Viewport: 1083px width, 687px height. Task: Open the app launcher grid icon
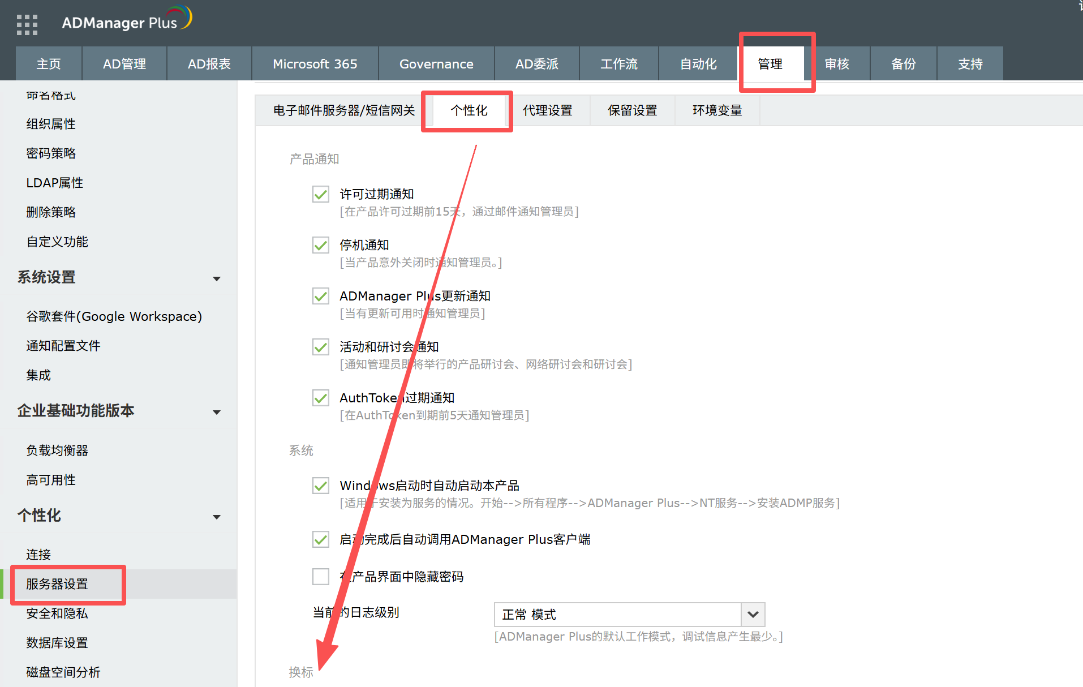tap(27, 24)
